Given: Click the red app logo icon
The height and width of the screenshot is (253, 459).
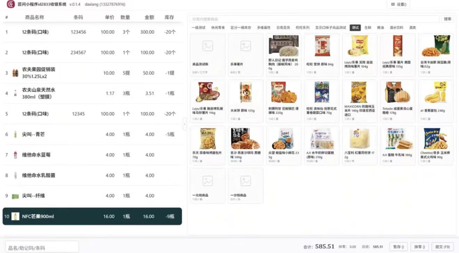Looking at the screenshot, I should [11, 5].
